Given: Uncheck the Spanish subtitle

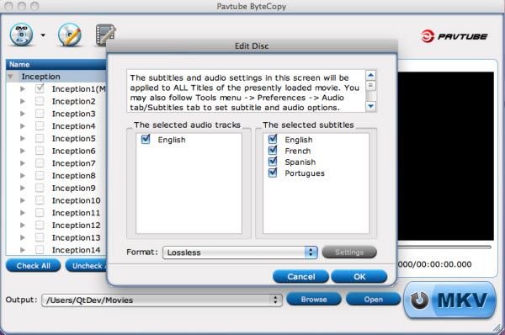Looking at the screenshot, I should [273, 162].
